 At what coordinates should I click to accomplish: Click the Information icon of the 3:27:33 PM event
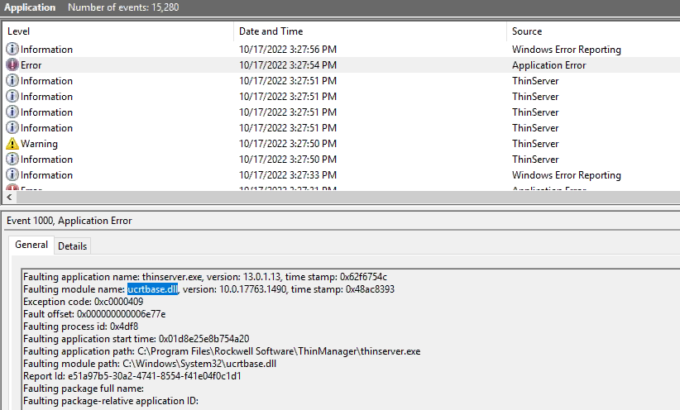tap(12, 175)
